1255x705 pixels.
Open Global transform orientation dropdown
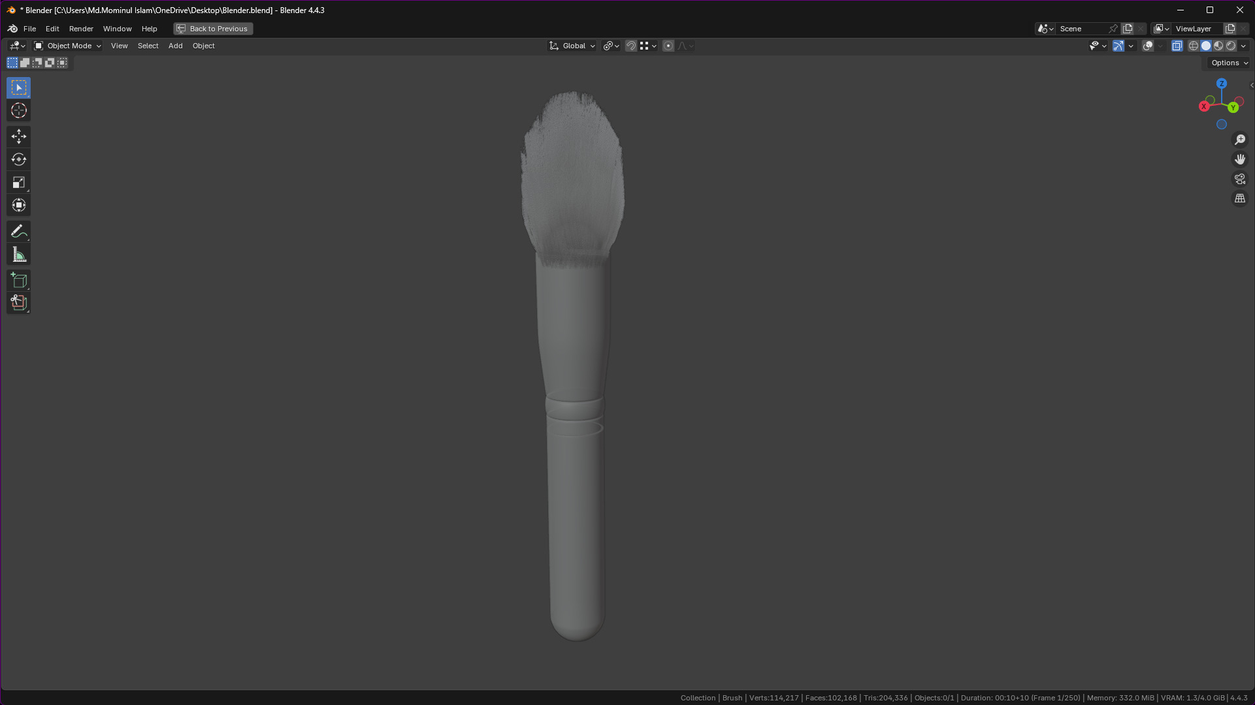(x=572, y=46)
